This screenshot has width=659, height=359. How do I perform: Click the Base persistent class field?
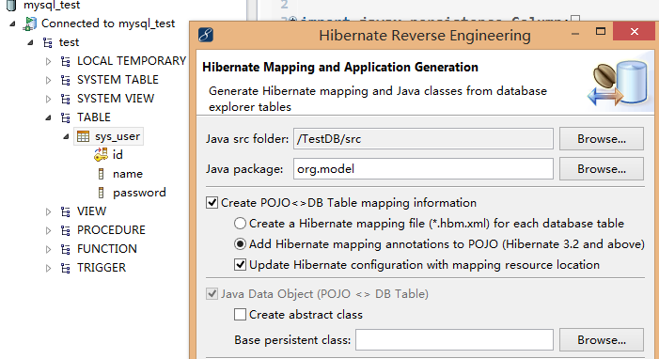[x=454, y=339]
